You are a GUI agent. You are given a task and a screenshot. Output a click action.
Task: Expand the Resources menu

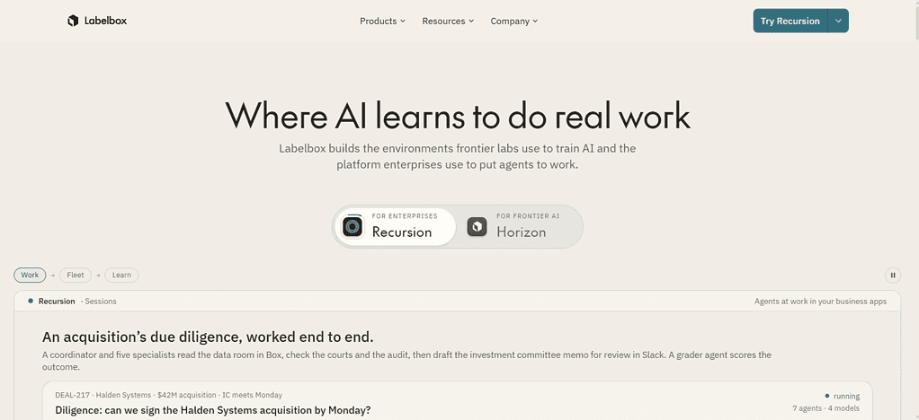[x=448, y=21]
